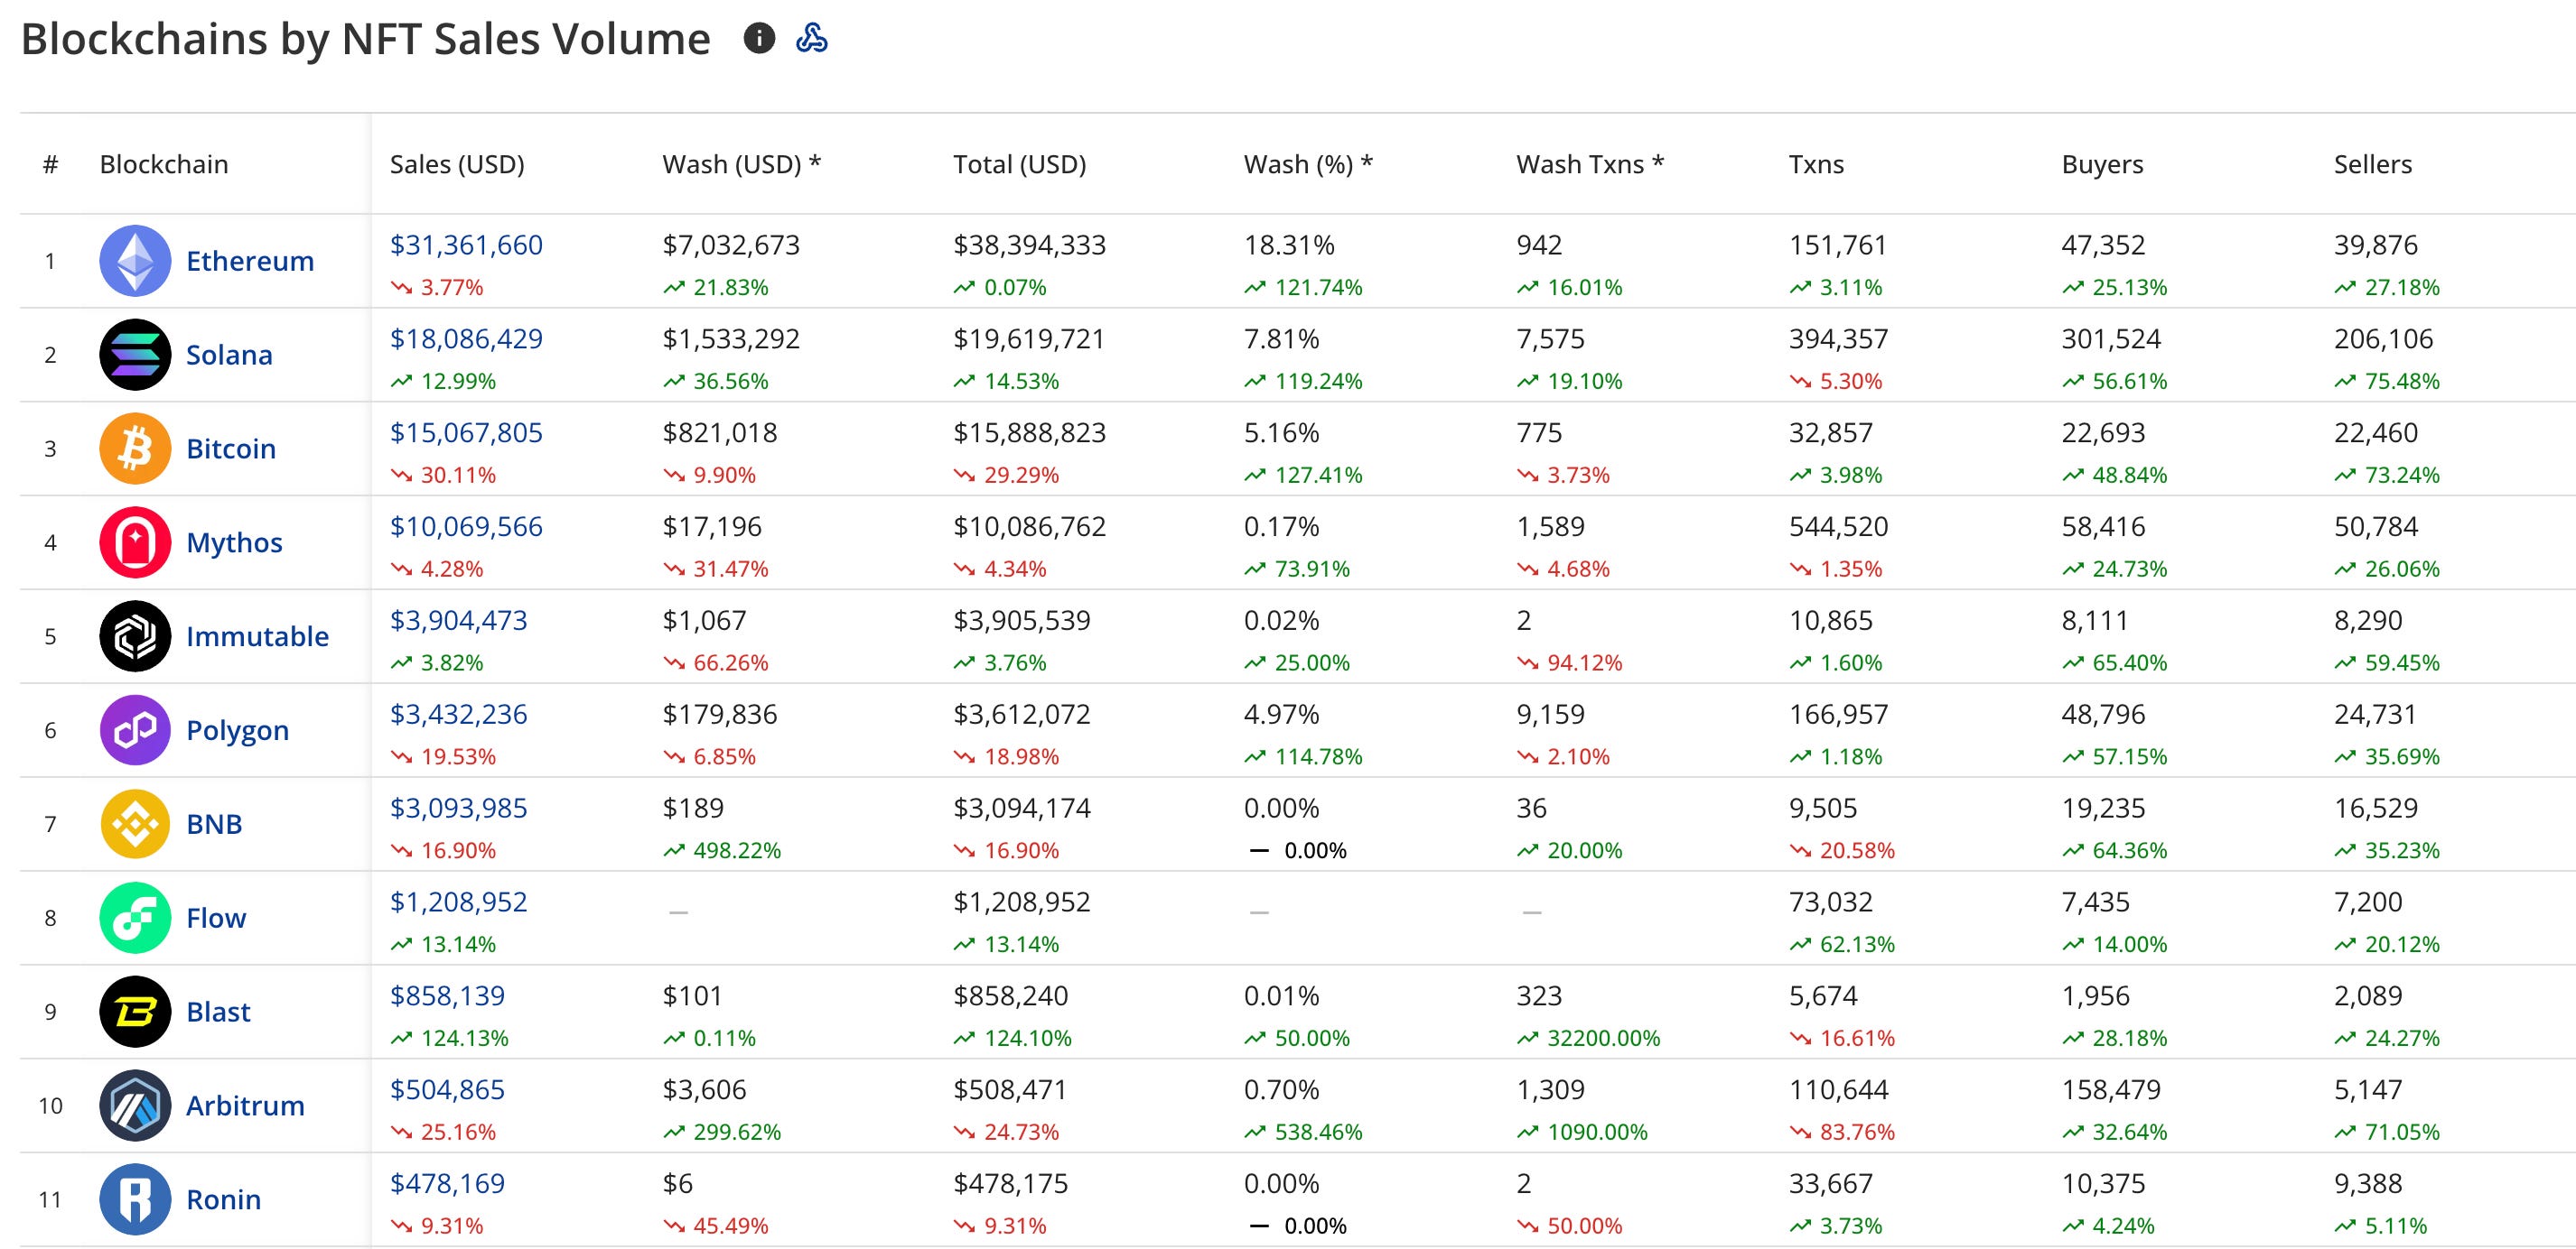
Task: Open Ethereum sales value $31,361,660
Action: 466,245
